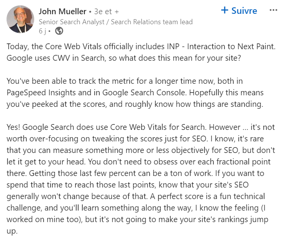285x239 pixels.
Task: Click the 'Senior Search Analyst' headline text
Action: point(71,22)
